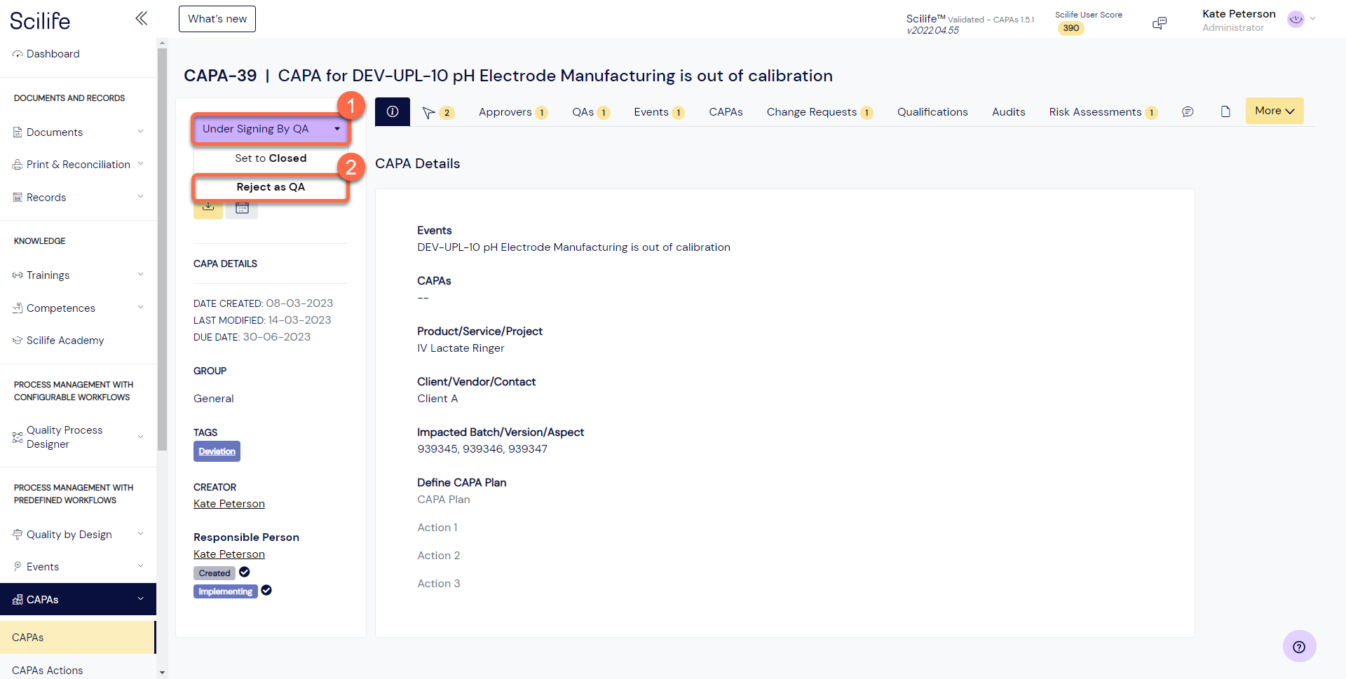Viewport: 1346px width, 679px height.
Task: Open the document file icon tab
Action: pos(1225,111)
